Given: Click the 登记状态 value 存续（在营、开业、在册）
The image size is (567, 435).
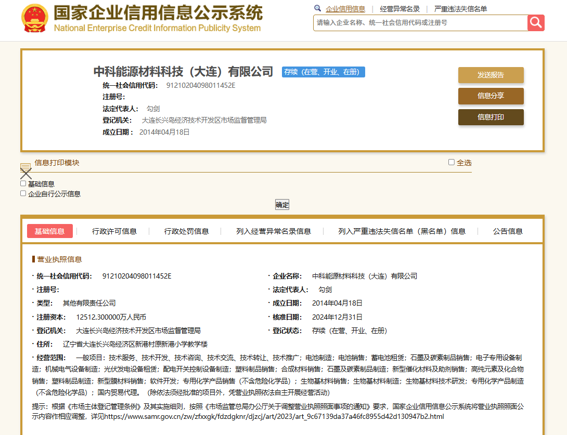Looking at the screenshot, I should 350,331.
